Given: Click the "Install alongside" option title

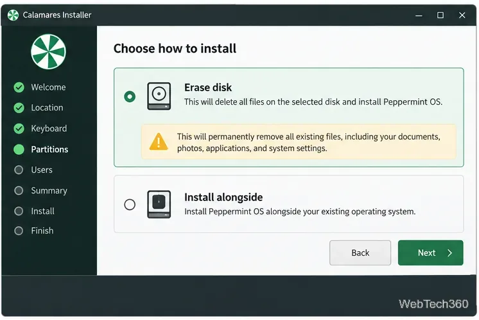Looking at the screenshot, I should click(x=223, y=197).
